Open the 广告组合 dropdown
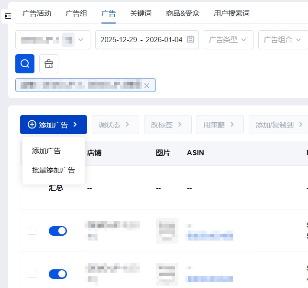Image resolution: width=308 pixels, height=288 pixels. [283, 40]
